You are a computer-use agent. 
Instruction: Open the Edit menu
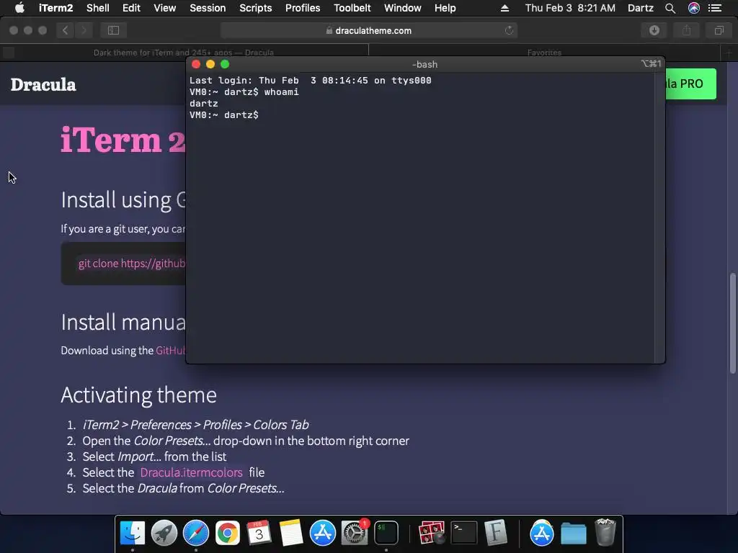131,8
